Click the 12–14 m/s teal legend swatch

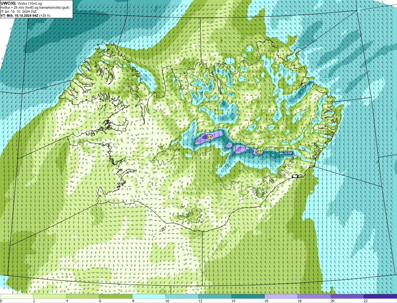click(215, 296)
